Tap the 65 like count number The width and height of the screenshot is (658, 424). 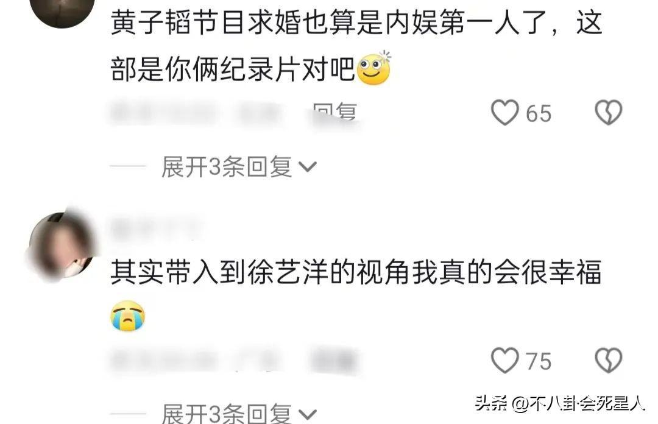coord(539,113)
